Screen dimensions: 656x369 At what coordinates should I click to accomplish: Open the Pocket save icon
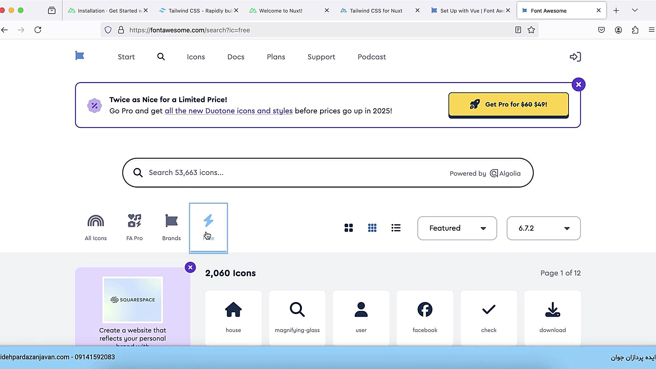[602, 30]
